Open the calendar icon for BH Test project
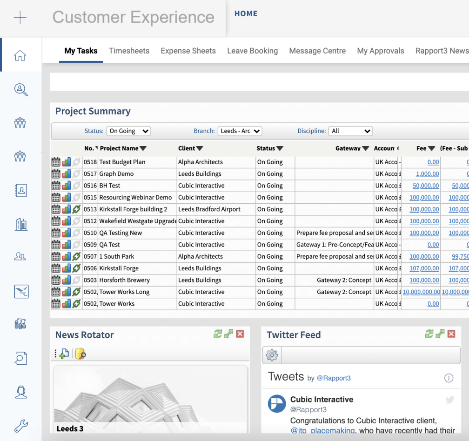 [56, 185]
